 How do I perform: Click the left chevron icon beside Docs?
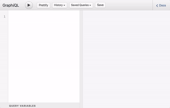(x=157, y=6)
